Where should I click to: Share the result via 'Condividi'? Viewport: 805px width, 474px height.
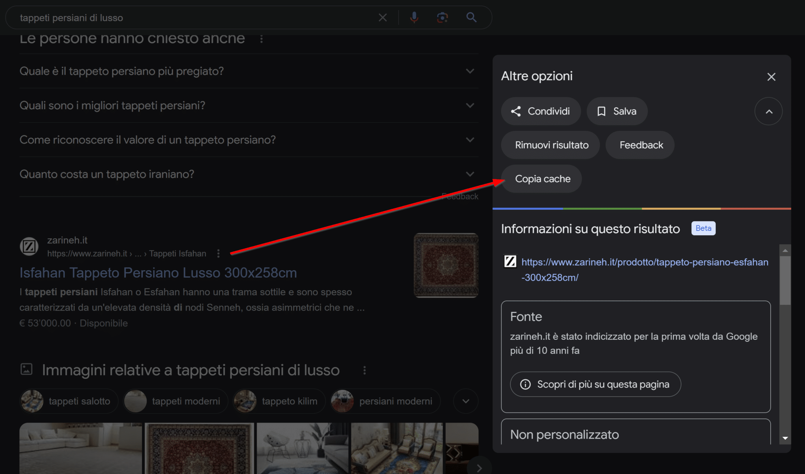click(x=541, y=111)
